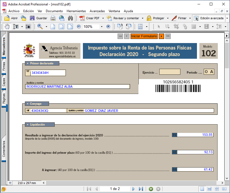Click the rotate counterclockwise icon

click(x=129, y=27)
